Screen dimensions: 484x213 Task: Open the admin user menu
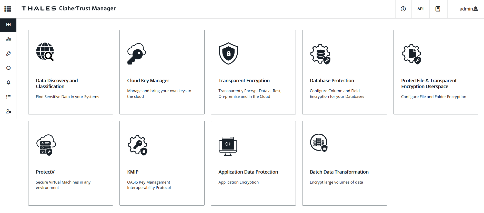(x=468, y=9)
